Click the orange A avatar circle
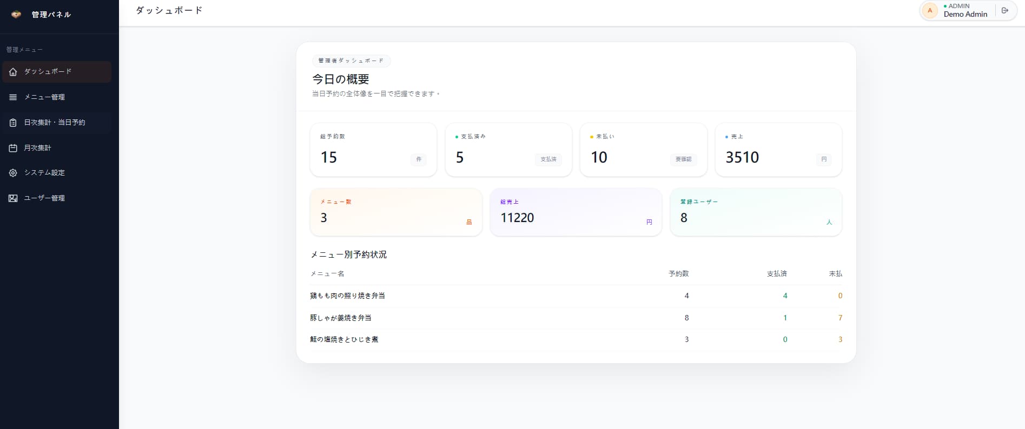Screen dimensions: 1025x429 click(930, 10)
